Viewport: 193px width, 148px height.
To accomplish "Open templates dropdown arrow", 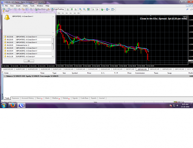I will 115,10.
